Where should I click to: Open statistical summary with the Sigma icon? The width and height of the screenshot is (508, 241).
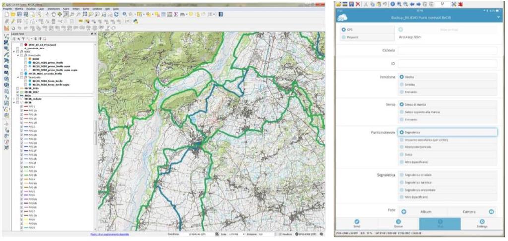(175, 14)
